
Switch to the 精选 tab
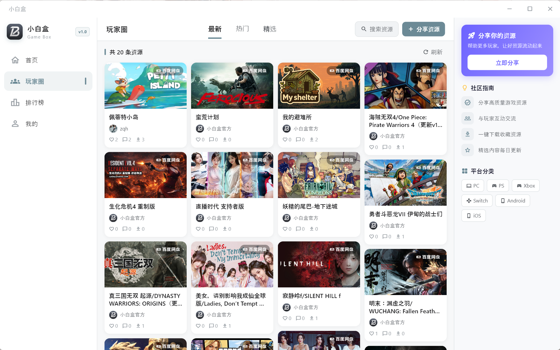pyautogui.click(x=269, y=29)
